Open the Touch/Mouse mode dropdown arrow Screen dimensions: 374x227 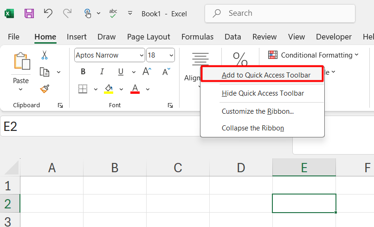(98, 13)
